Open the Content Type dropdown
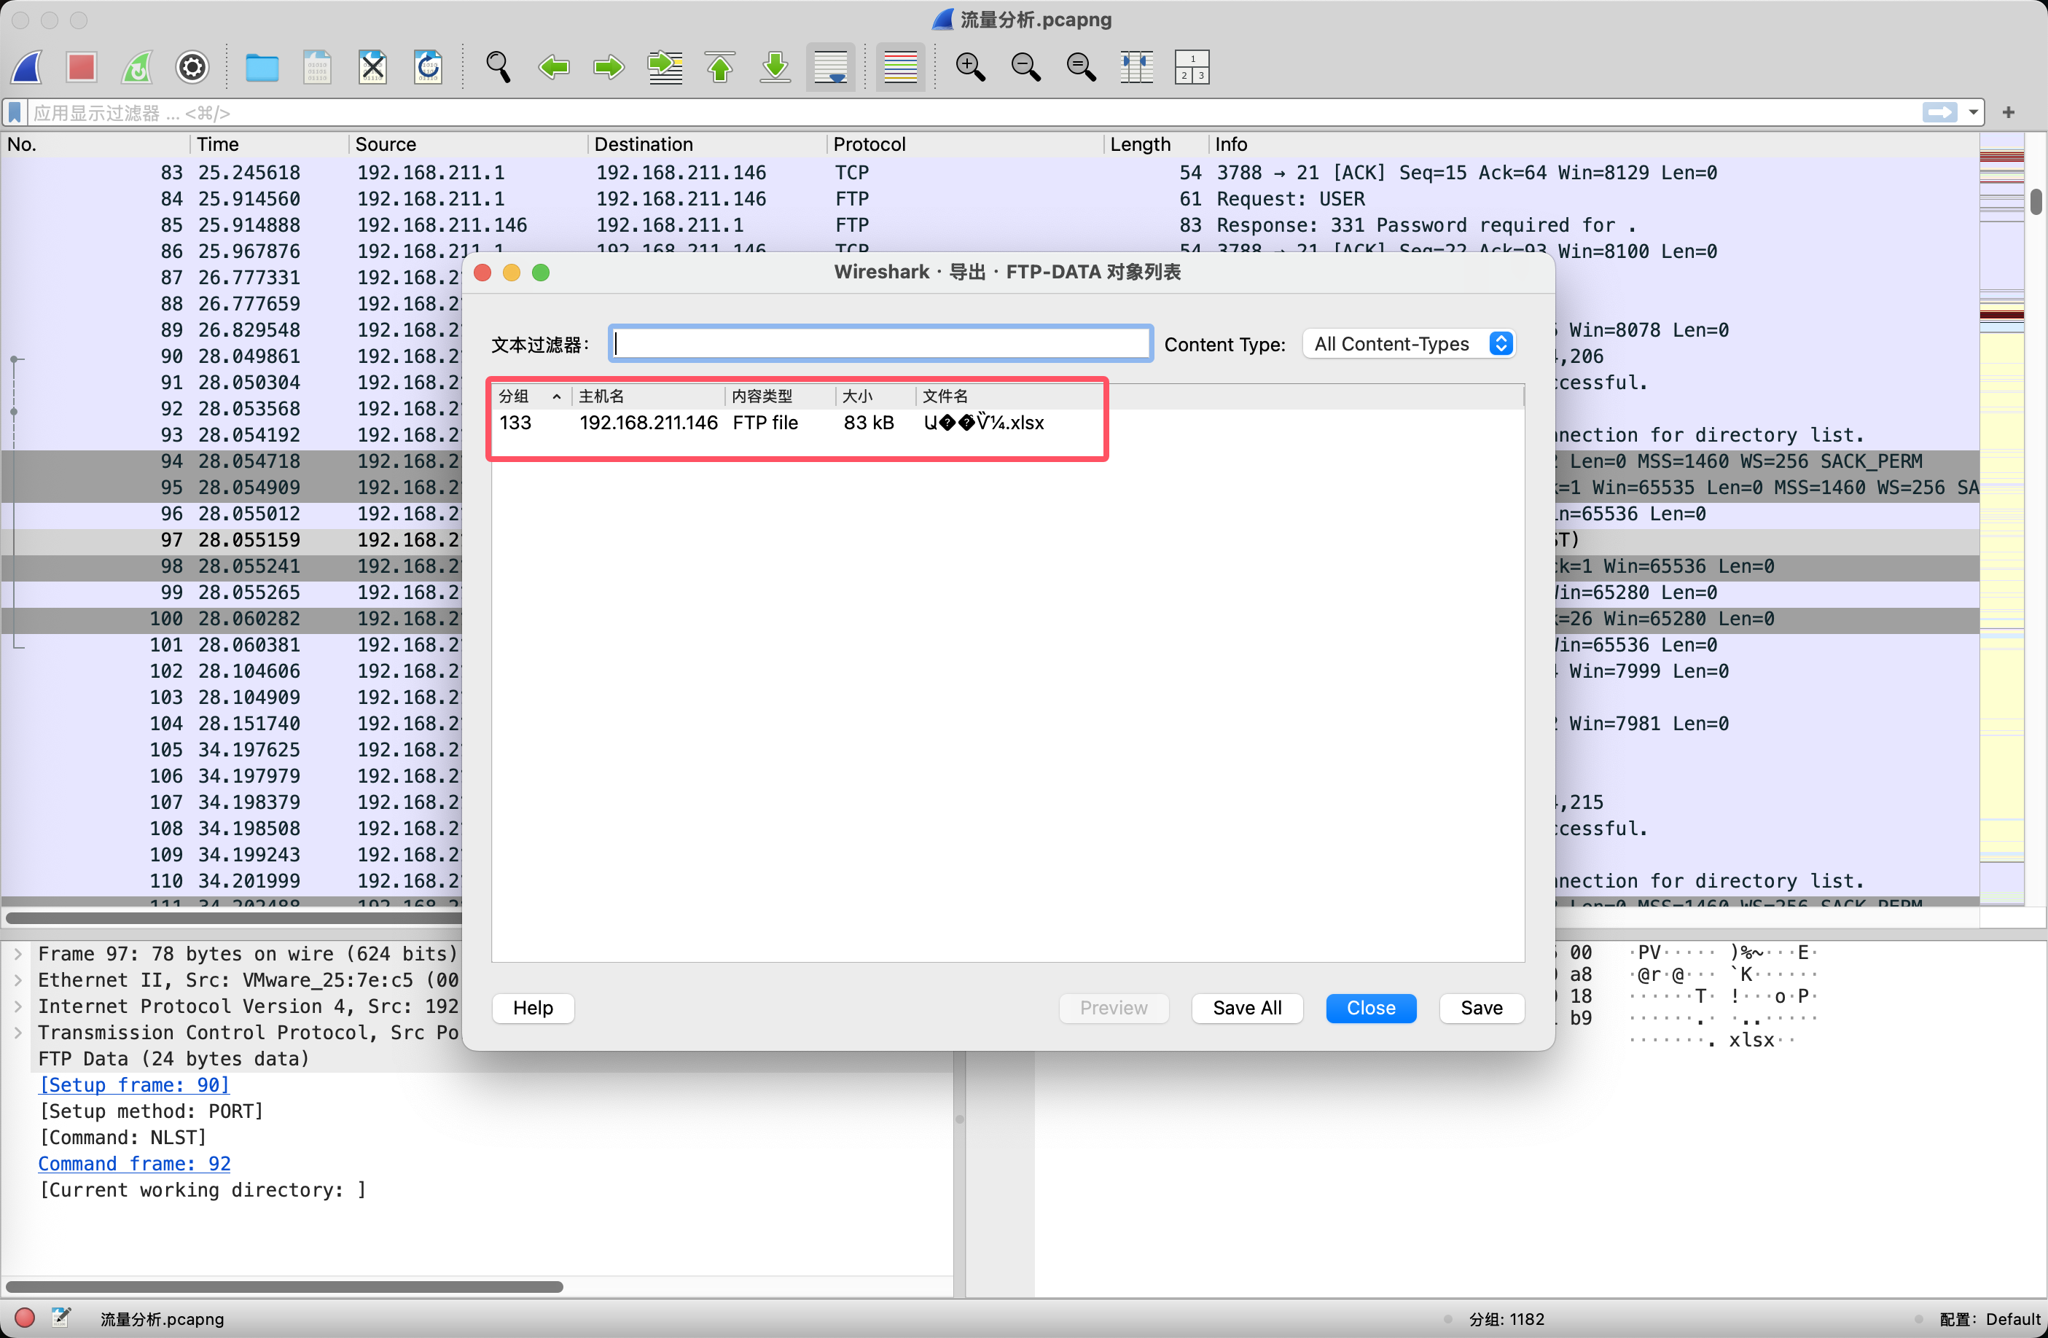The width and height of the screenshot is (2048, 1338). [x=1409, y=344]
